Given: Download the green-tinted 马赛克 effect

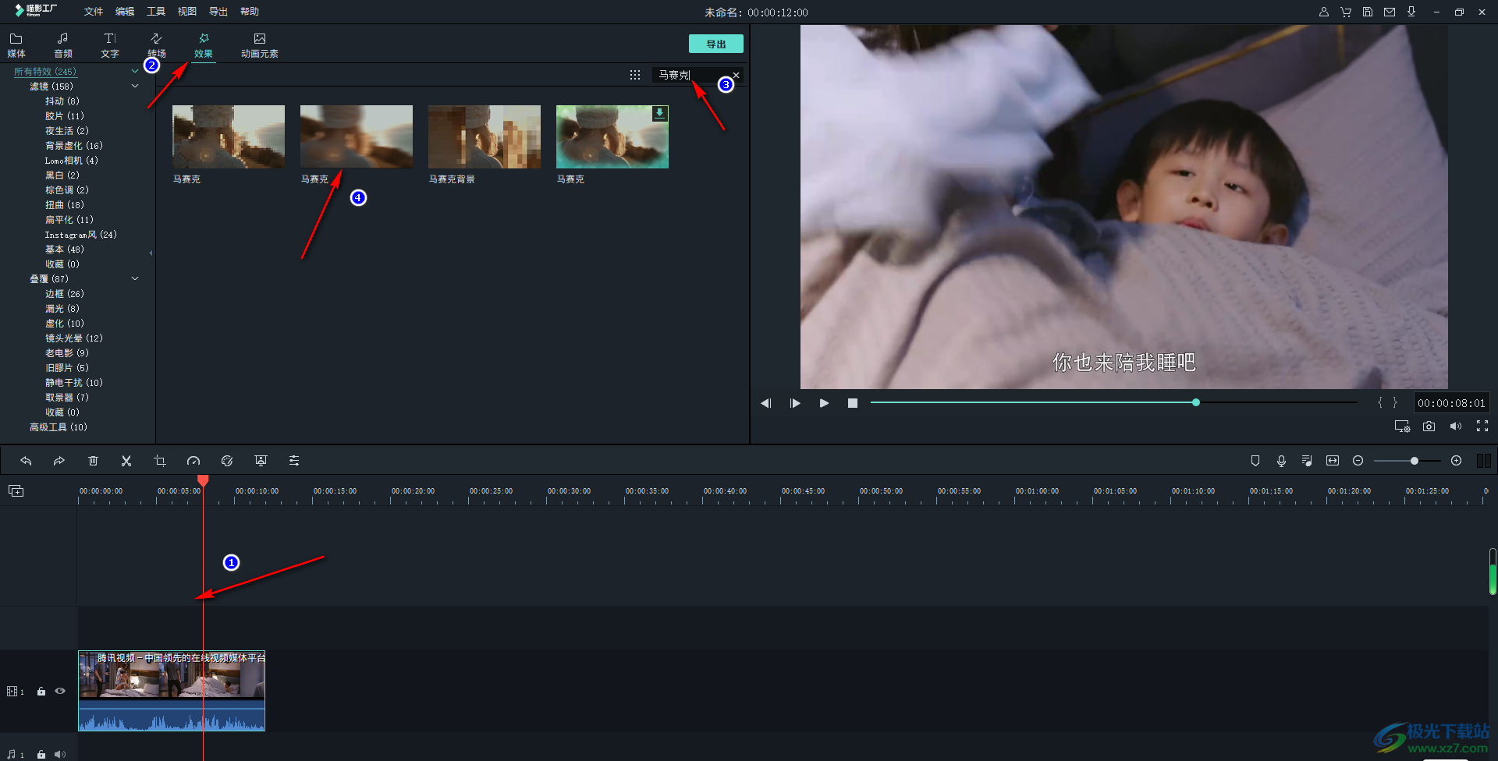Looking at the screenshot, I should (660, 113).
